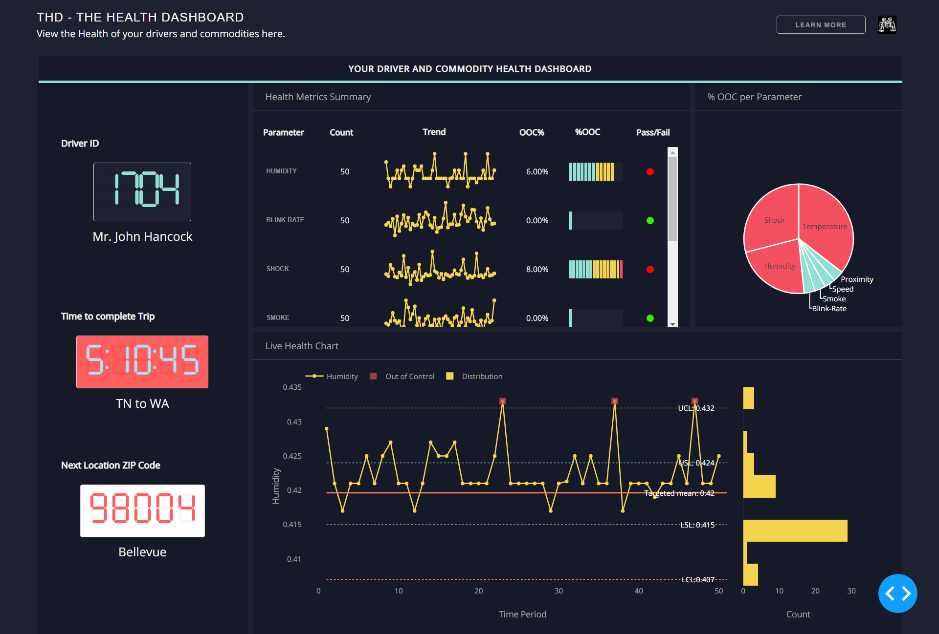Select the HUMIDITY parameter row label
Viewport: 939px width, 634px height.
(281, 171)
